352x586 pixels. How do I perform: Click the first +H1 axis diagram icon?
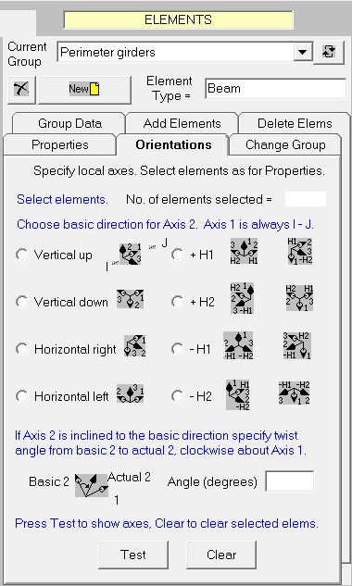click(245, 251)
